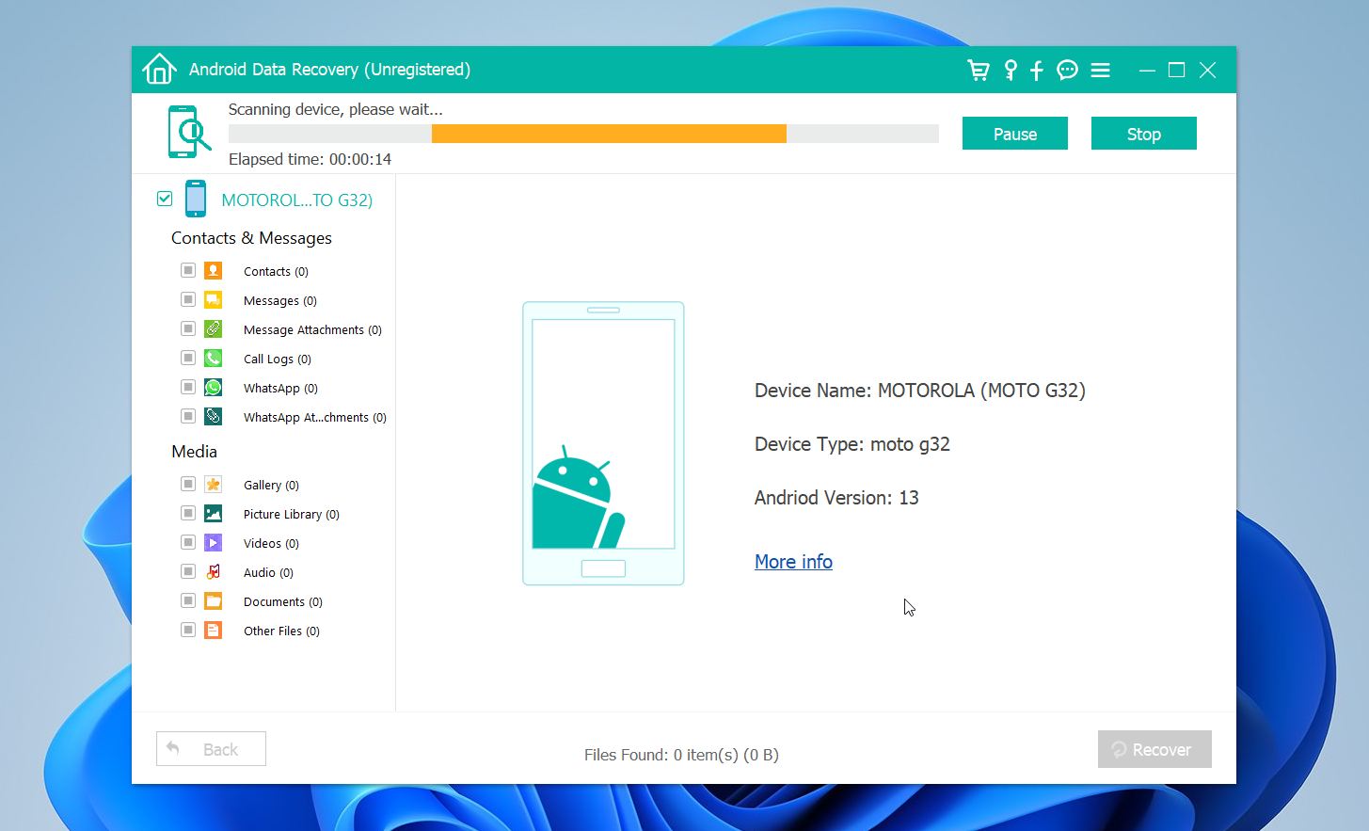Check the Contacts checkbox
The width and height of the screenshot is (1369, 831).
pyautogui.click(x=188, y=271)
